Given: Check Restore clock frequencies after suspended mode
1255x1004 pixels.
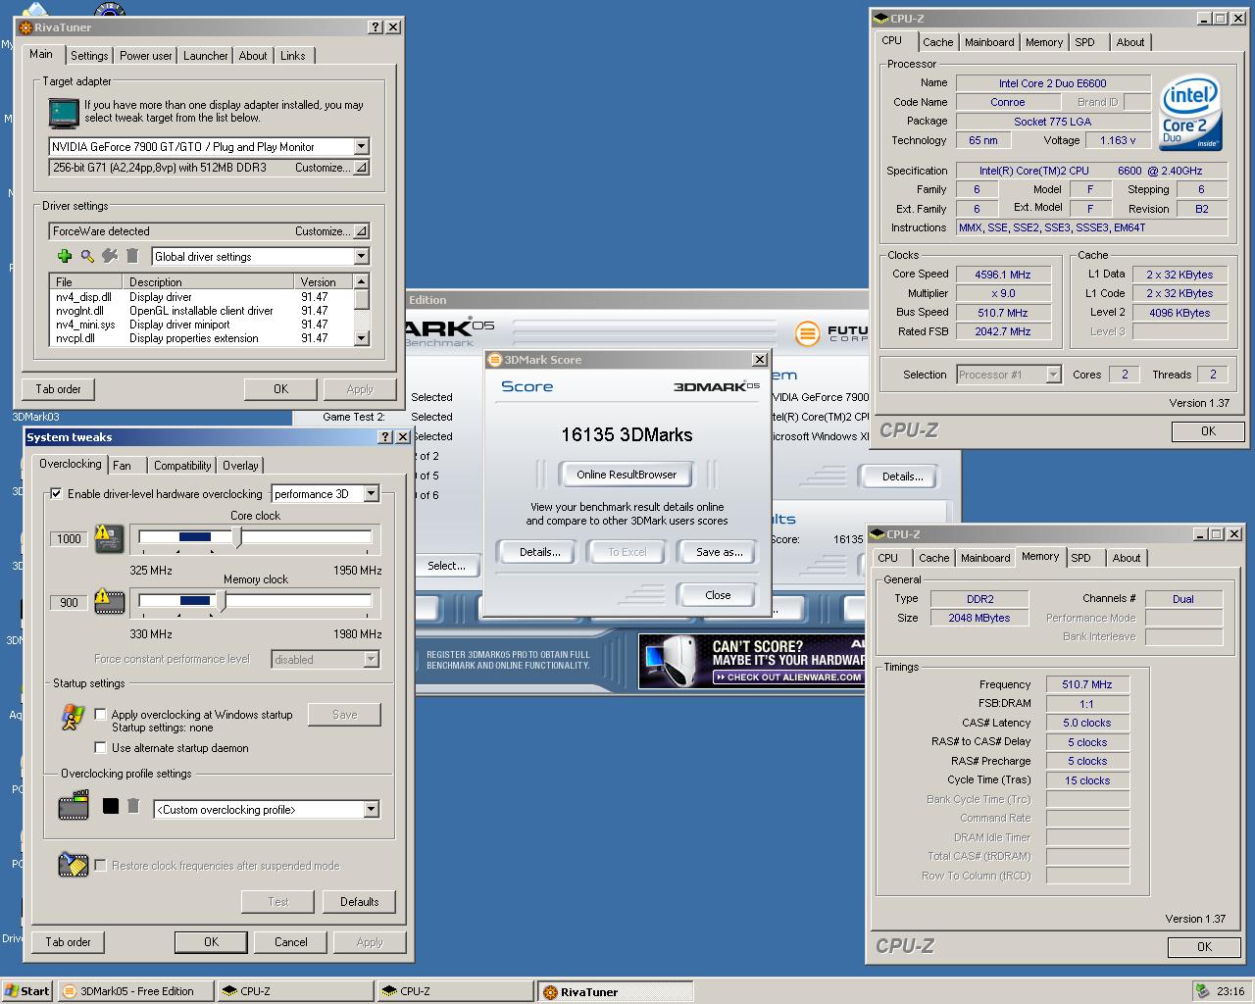Looking at the screenshot, I should [101, 866].
